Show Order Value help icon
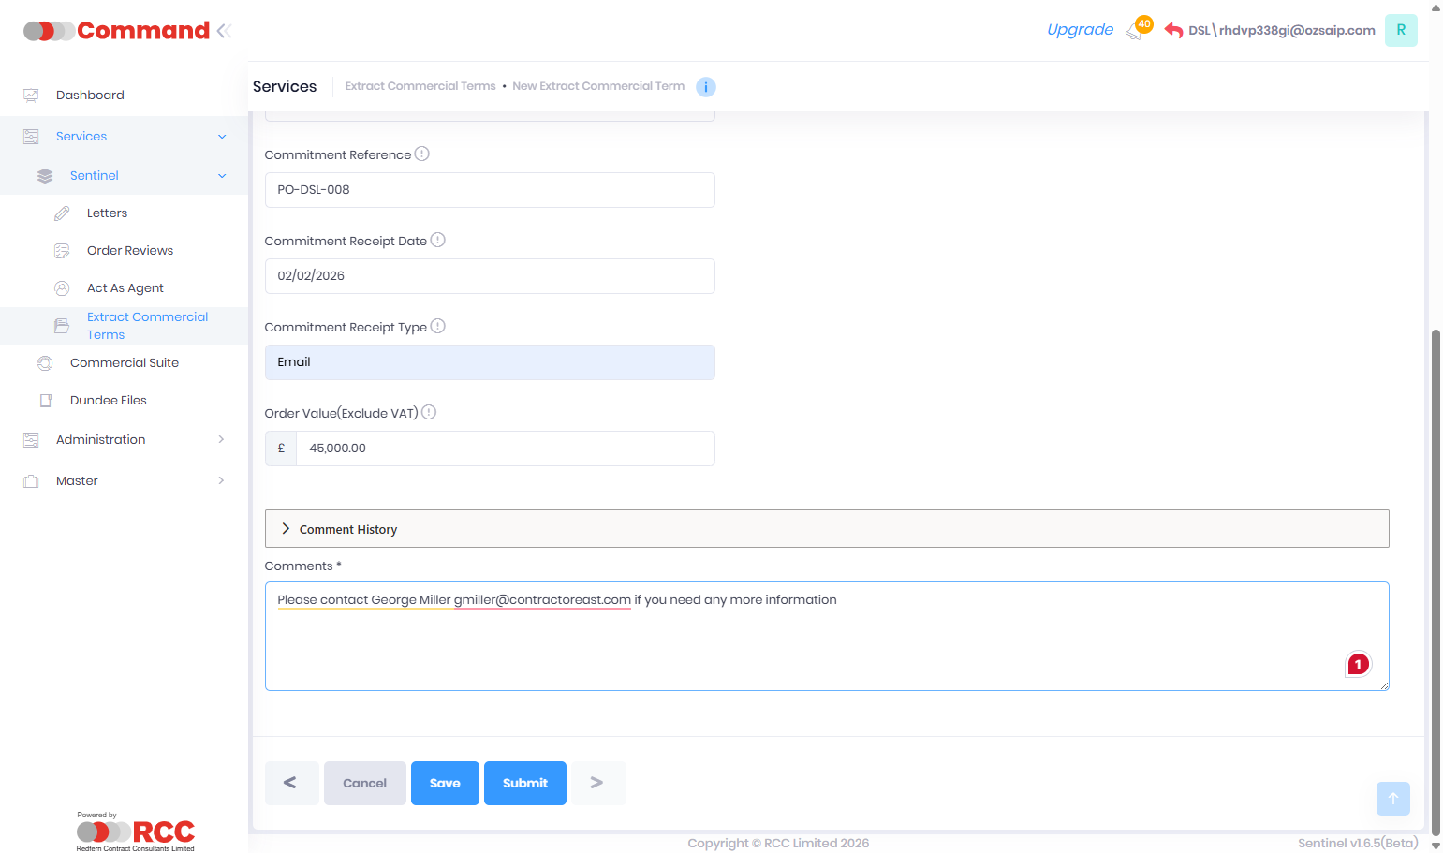This screenshot has width=1443, height=853. coord(429,412)
